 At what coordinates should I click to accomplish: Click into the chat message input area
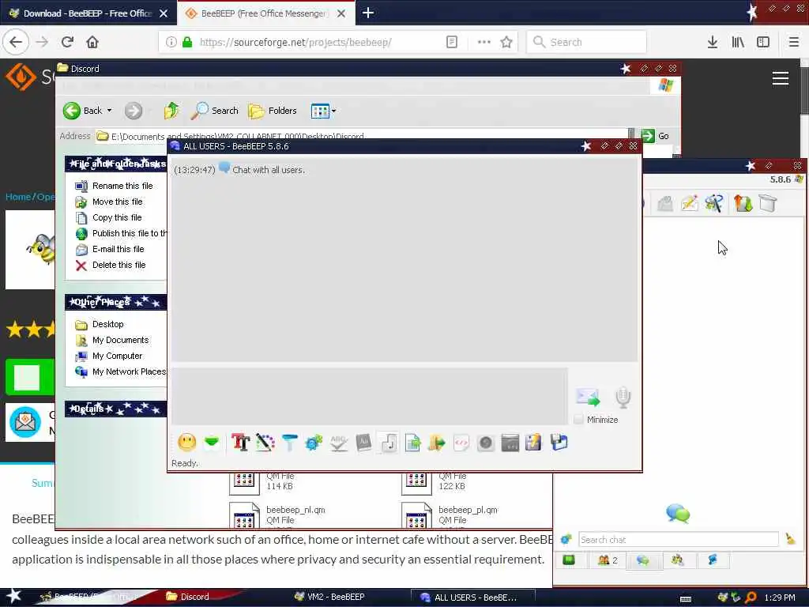pyautogui.click(x=370, y=396)
